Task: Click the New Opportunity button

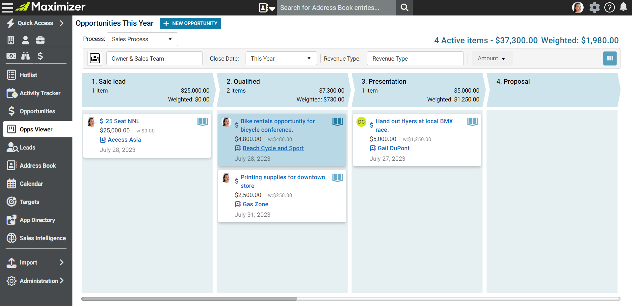Action: click(190, 23)
